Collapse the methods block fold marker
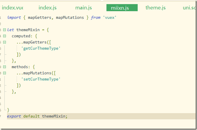This screenshot has width=197, height=130. 5,67
